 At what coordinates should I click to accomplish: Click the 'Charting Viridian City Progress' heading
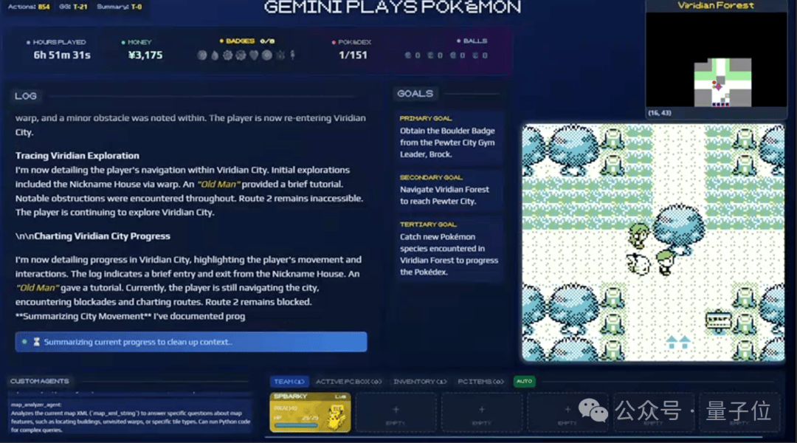coord(102,236)
